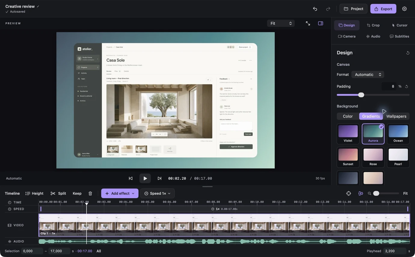Image resolution: width=415 pixels, height=257 pixels.
Task: Delete the selection with trash icon
Action: pos(90,193)
